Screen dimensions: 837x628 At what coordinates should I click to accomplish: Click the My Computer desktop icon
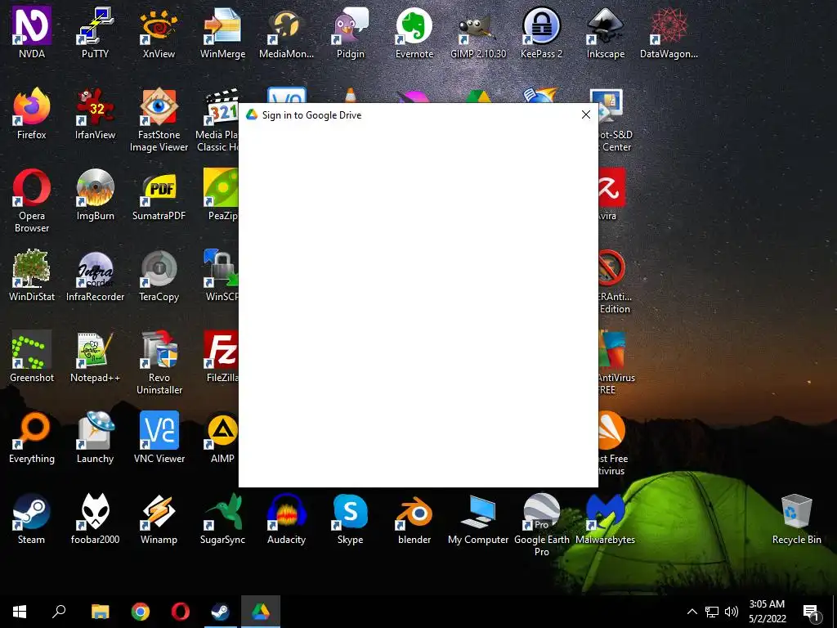(477, 519)
